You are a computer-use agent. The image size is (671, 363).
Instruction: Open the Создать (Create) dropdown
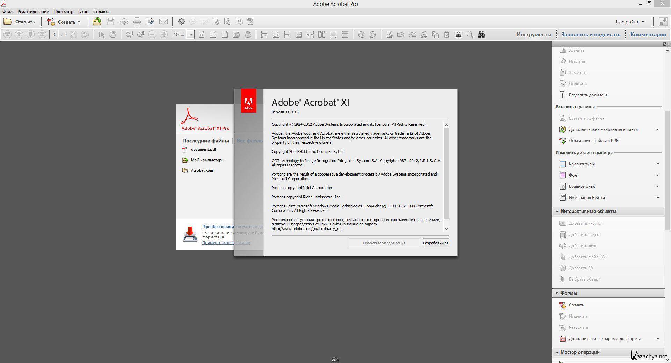64,22
